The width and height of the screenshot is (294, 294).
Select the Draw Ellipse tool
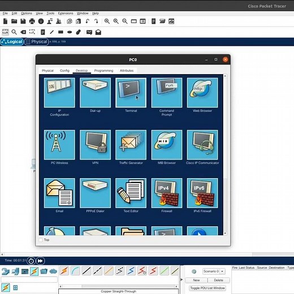coord(70,32)
